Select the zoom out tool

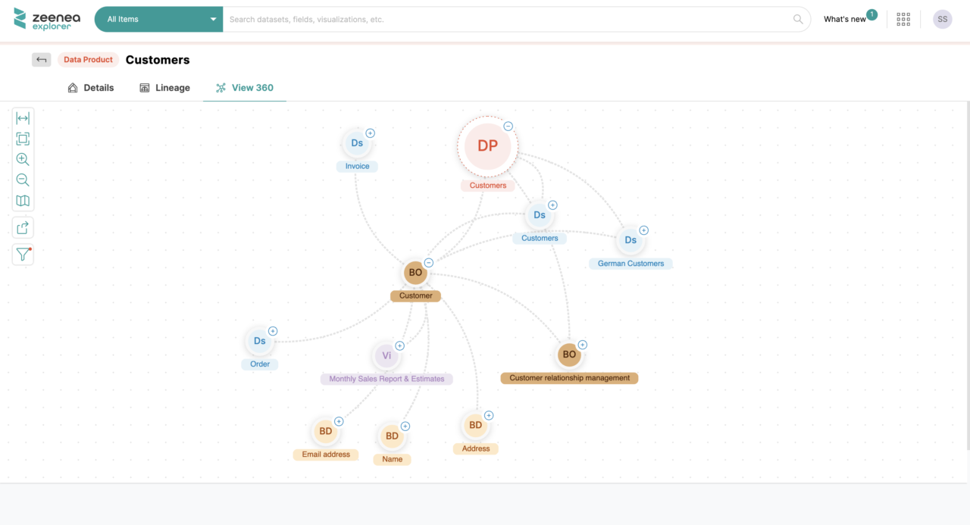point(22,180)
